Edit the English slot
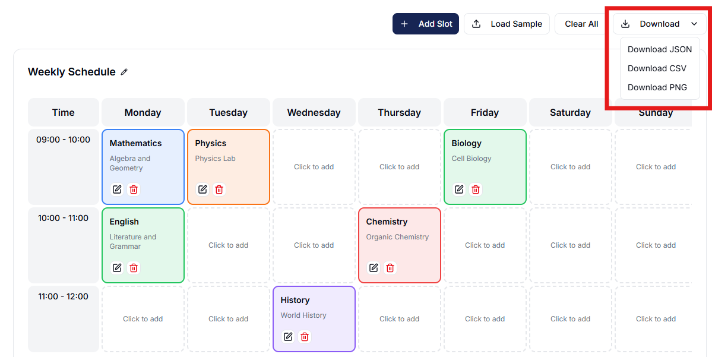Image resolution: width=712 pixels, height=357 pixels. [x=117, y=268]
